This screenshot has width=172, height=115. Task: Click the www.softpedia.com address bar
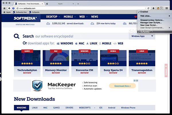click(81, 8)
